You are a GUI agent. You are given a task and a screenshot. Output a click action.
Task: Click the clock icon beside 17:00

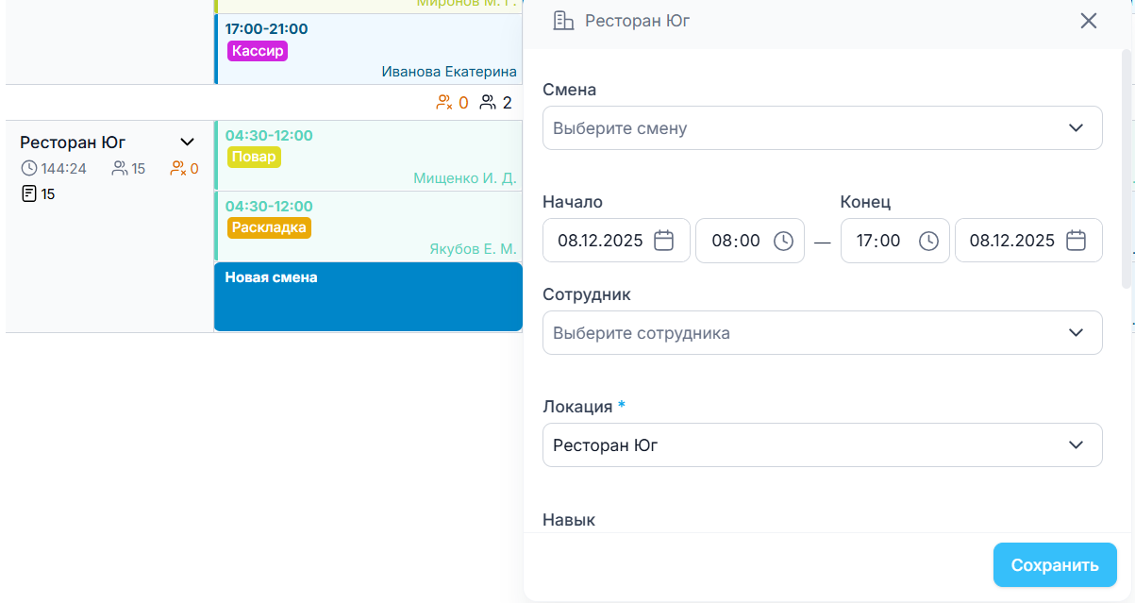[928, 241]
